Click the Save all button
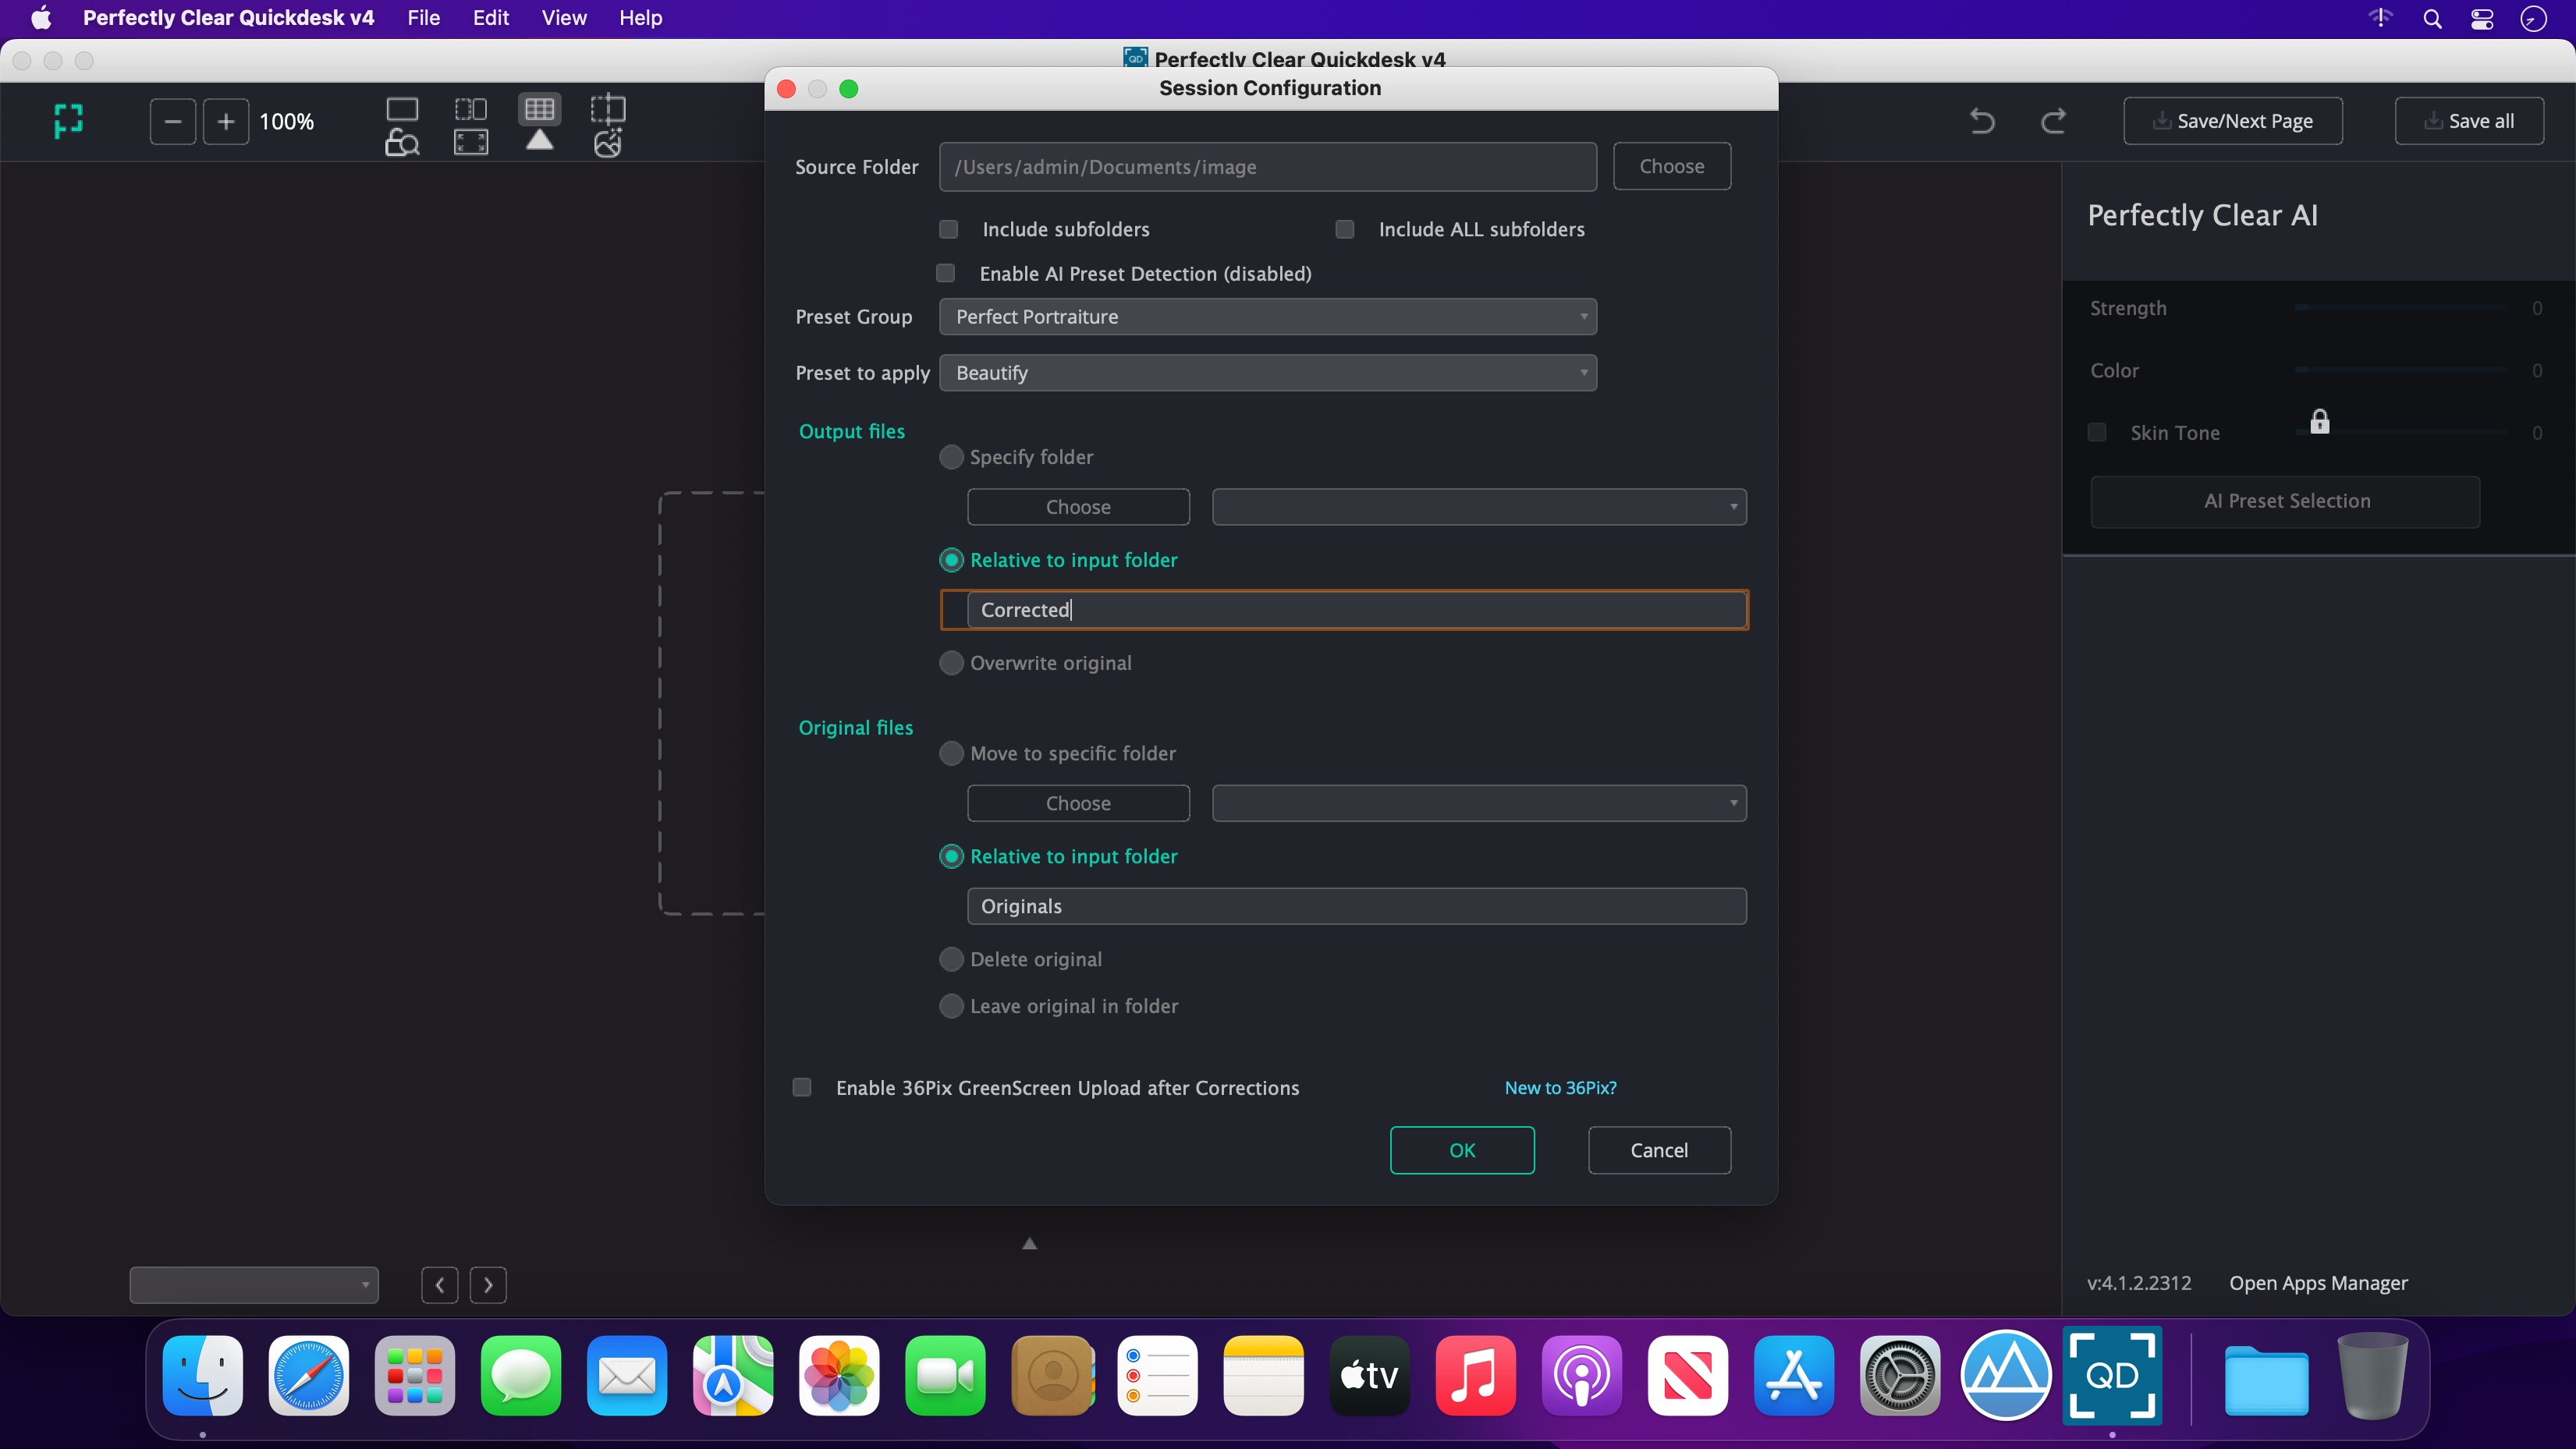The width and height of the screenshot is (2576, 1449). (x=2469, y=121)
